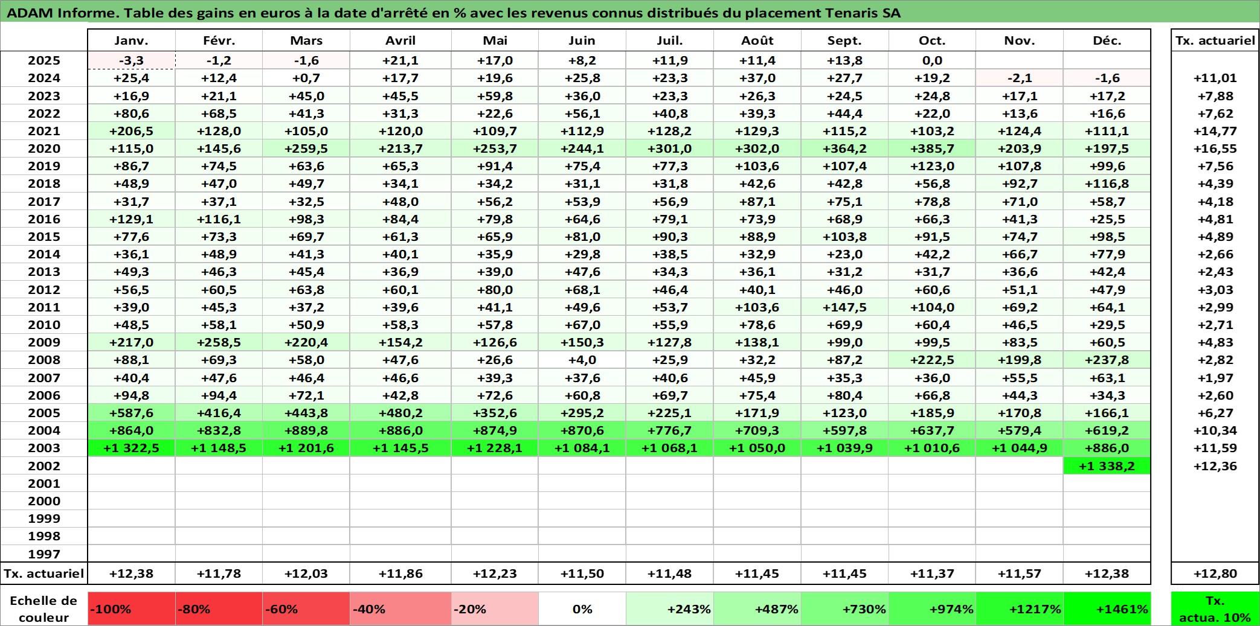Select the 2020 row label
The image size is (1260, 626).
tap(44, 149)
